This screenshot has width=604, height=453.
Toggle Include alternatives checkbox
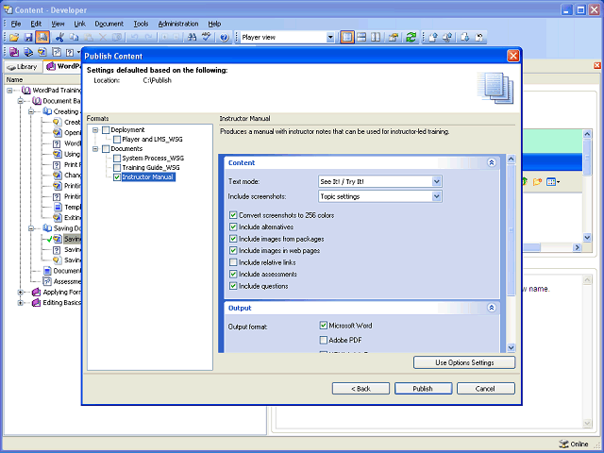(x=233, y=226)
